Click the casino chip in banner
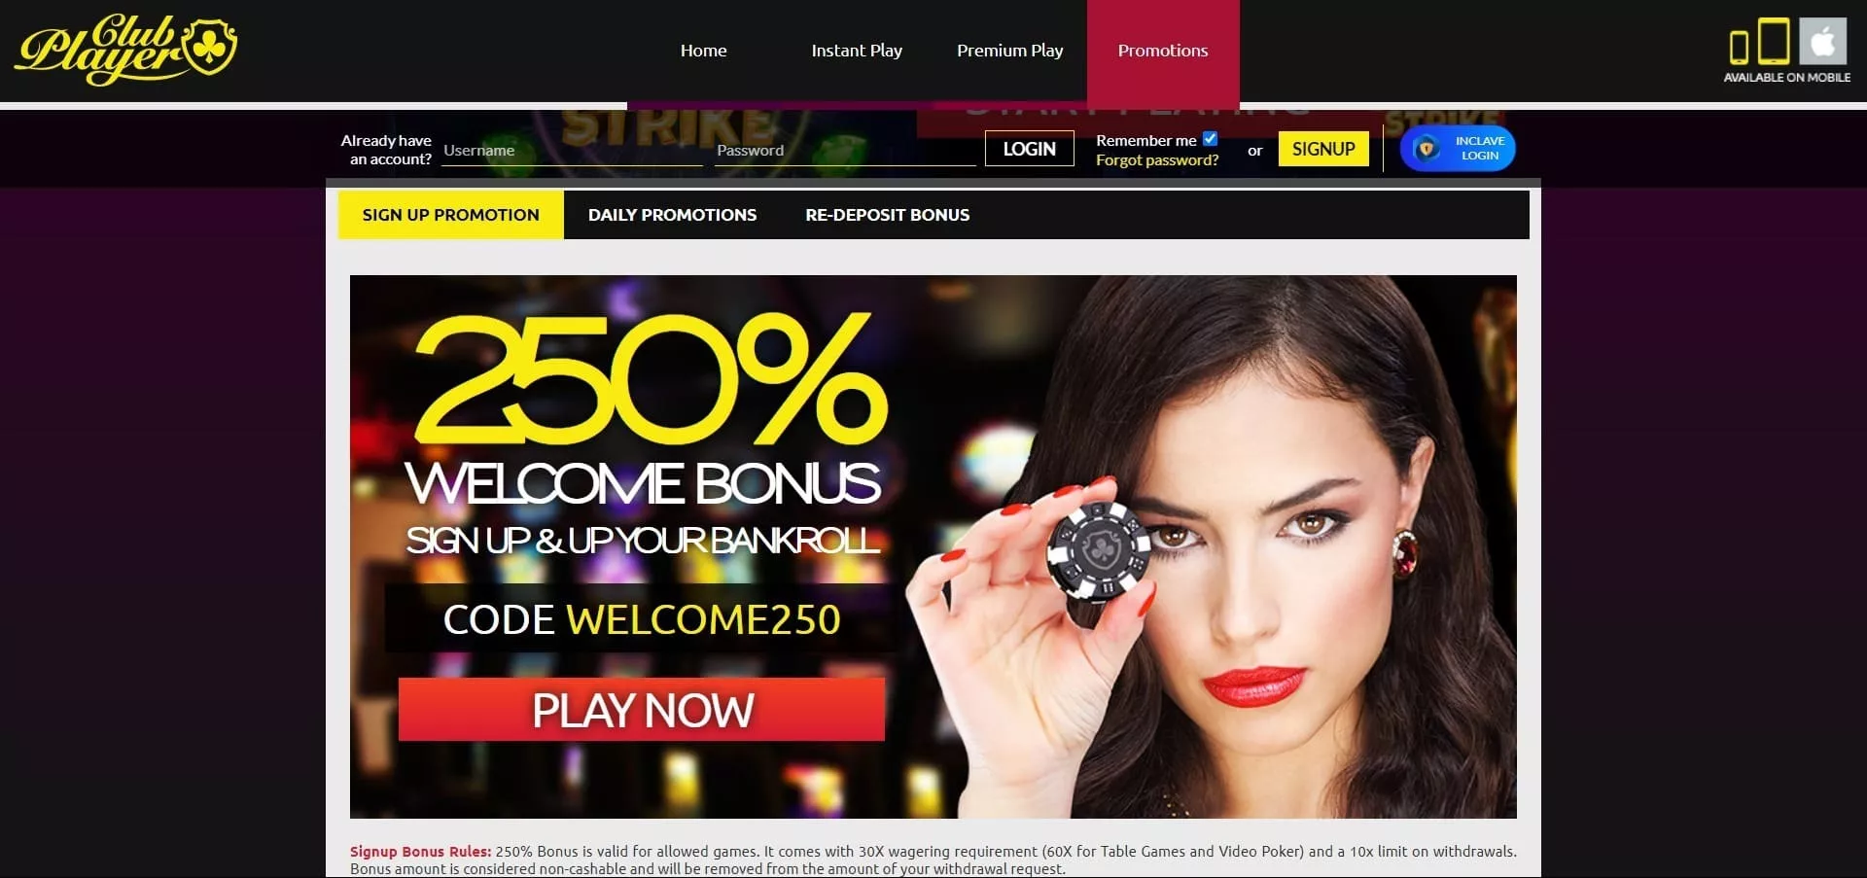This screenshot has width=1867, height=878. (1099, 552)
